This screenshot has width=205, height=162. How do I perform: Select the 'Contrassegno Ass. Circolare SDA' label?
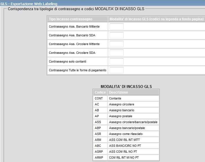click(x=72, y=53)
